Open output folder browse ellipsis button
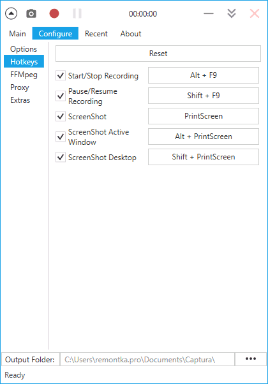This screenshot has width=268, height=384. click(x=251, y=359)
